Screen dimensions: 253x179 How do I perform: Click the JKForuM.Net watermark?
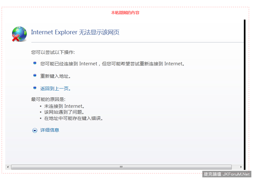tap(227, 174)
